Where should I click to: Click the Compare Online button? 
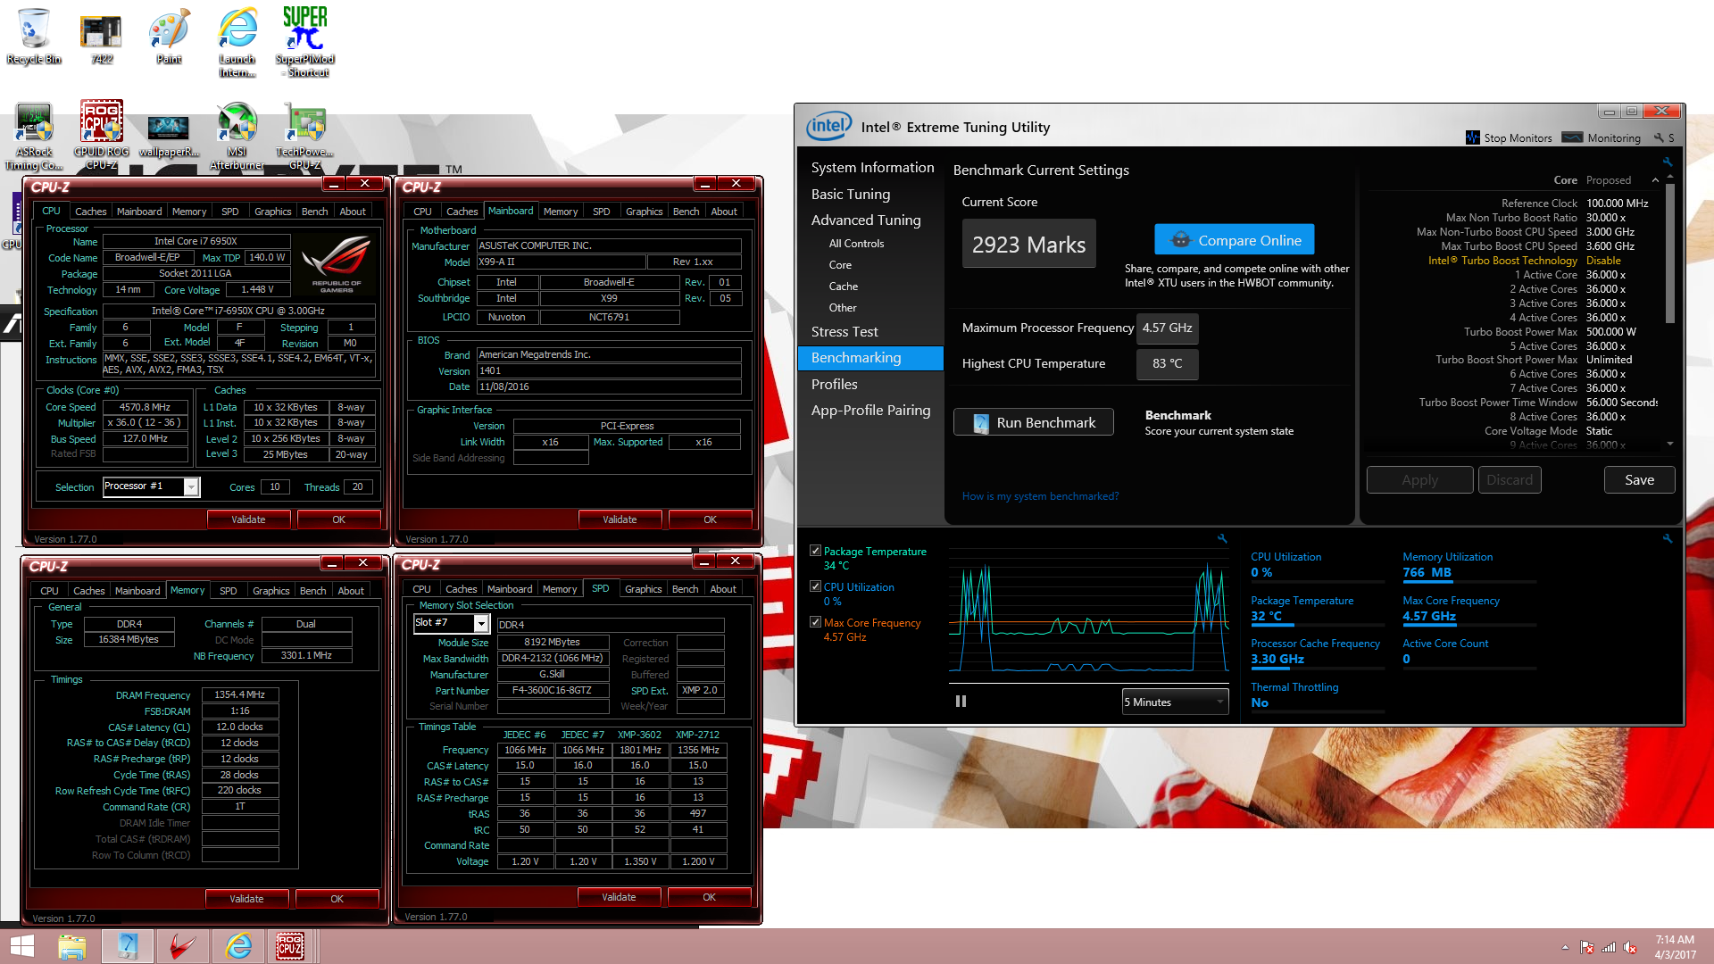tap(1234, 240)
